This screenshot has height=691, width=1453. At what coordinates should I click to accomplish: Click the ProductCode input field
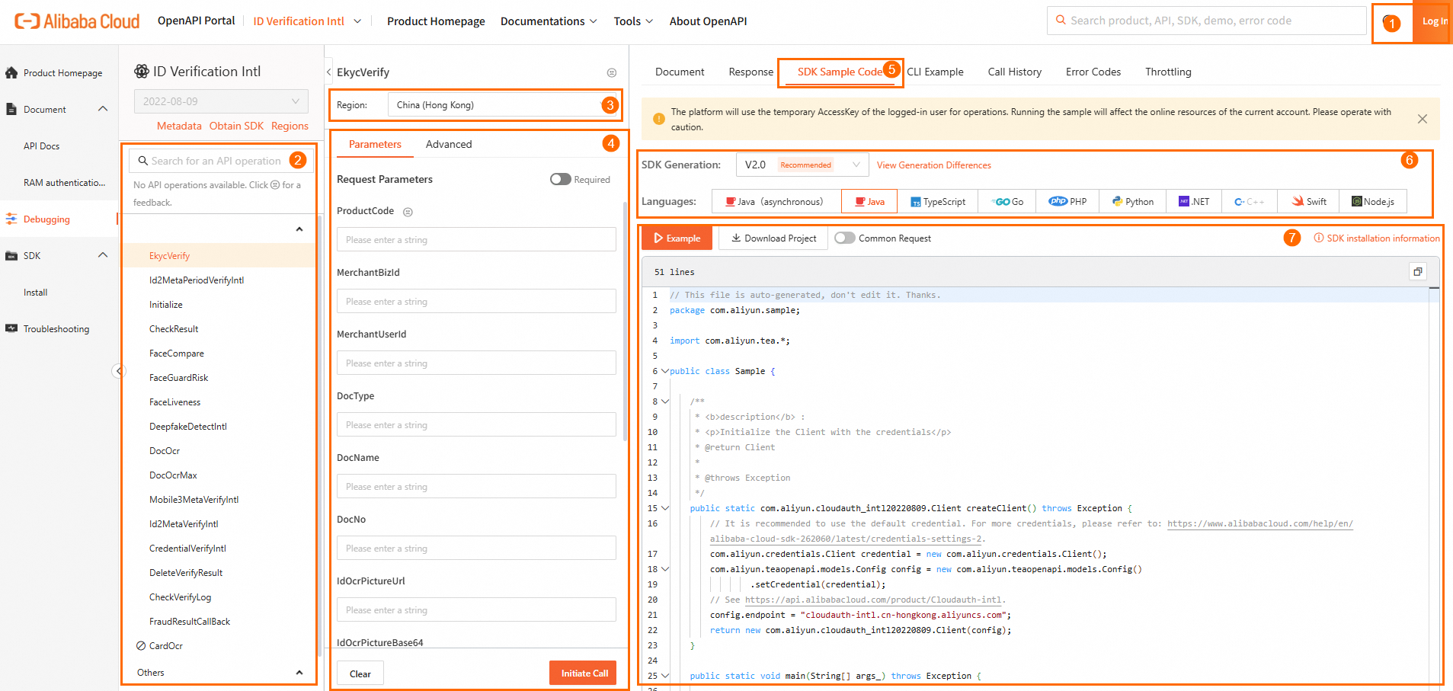(476, 239)
